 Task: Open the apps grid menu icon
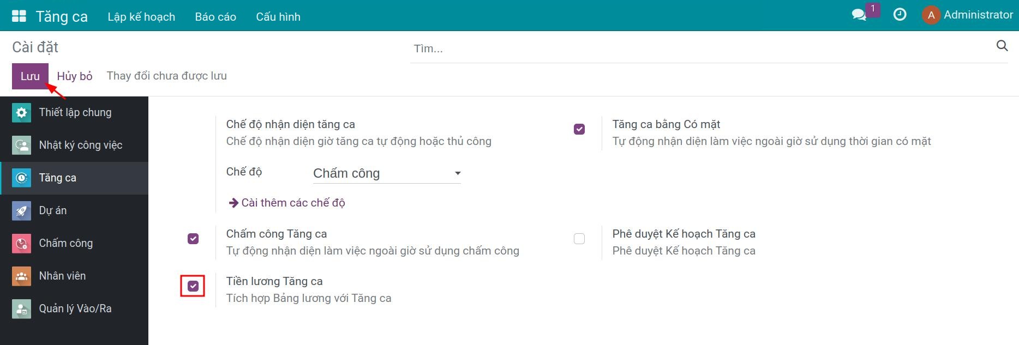19,16
